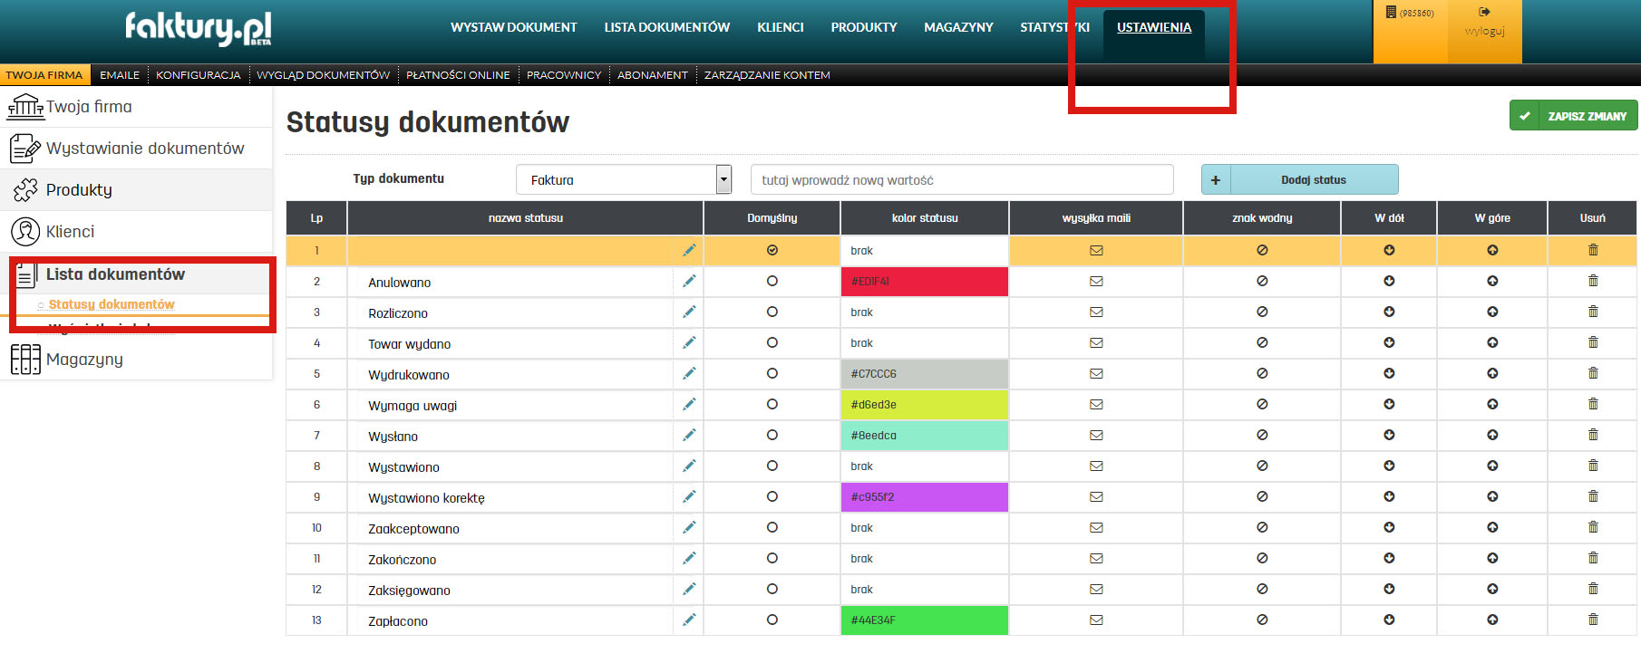Screen dimensions: 1641x663
Task: Click watermark icon in Wymaga uwagi row
Action: point(1262,404)
